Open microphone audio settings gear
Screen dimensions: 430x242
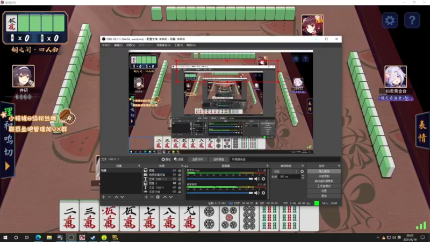pos(263,179)
